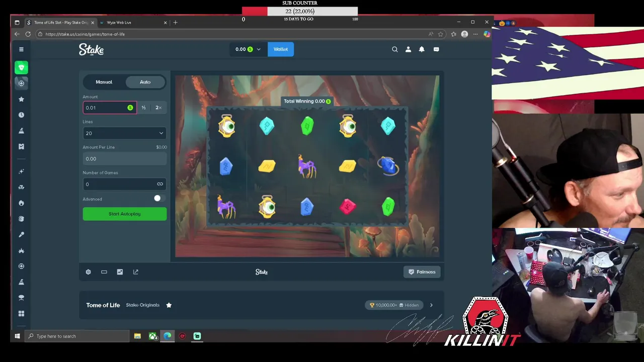Open user profile icon in Stake header
The height and width of the screenshot is (362, 644).
click(408, 49)
